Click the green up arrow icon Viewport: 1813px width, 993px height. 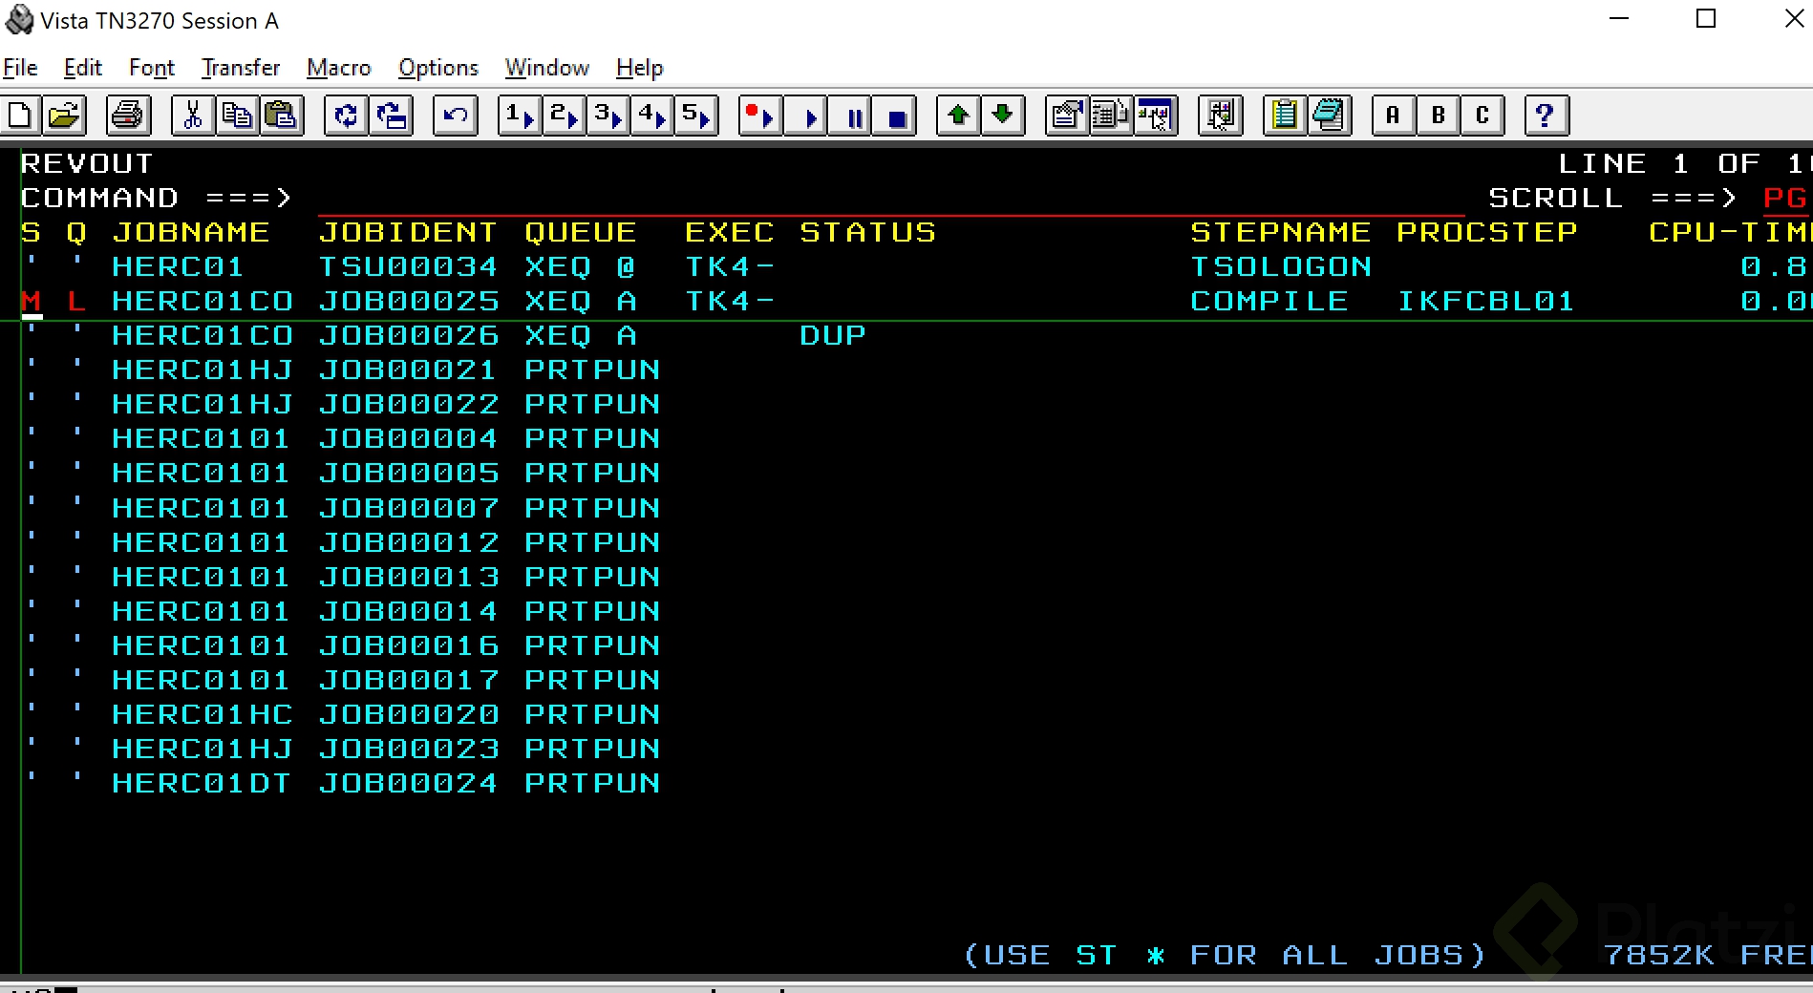click(x=958, y=116)
